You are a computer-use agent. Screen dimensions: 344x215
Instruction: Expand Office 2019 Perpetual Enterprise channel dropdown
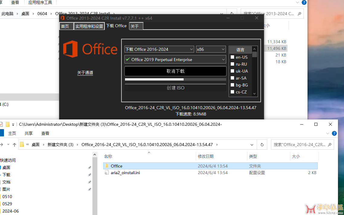pos(175,59)
